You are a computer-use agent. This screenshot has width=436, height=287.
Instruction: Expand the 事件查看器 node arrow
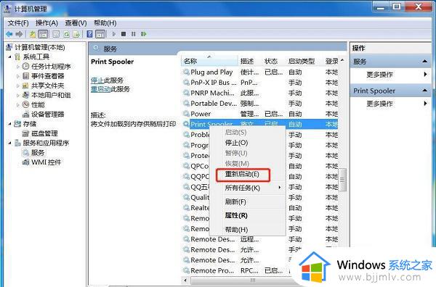[18, 76]
